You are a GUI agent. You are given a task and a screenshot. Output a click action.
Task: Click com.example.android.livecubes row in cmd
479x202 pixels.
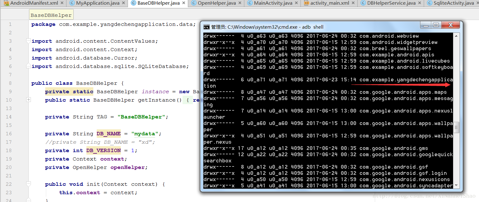[x=327, y=61]
